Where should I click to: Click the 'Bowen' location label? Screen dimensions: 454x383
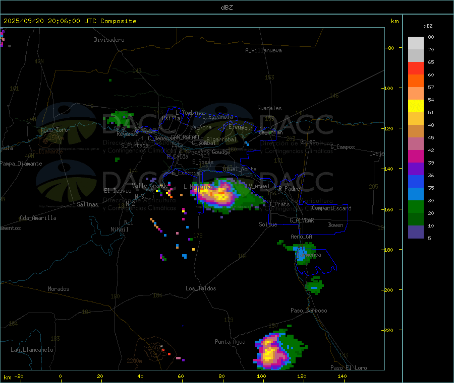coord(335,225)
